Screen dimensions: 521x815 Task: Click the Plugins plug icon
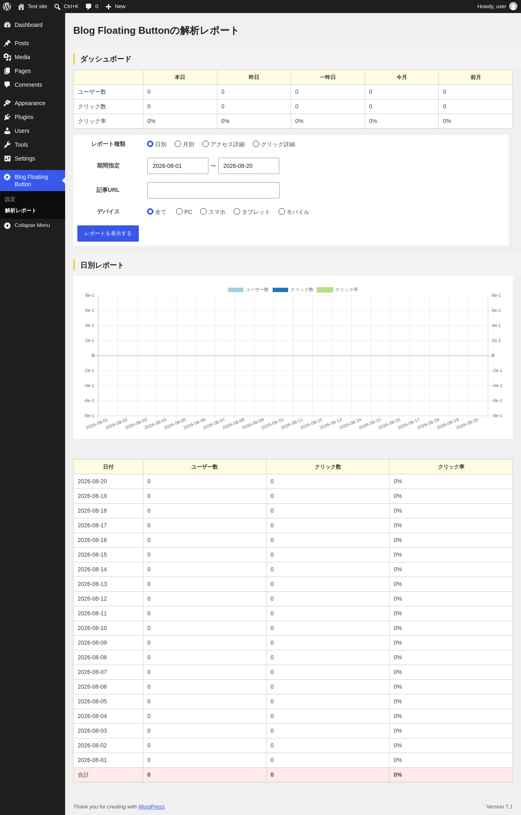(x=7, y=117)
